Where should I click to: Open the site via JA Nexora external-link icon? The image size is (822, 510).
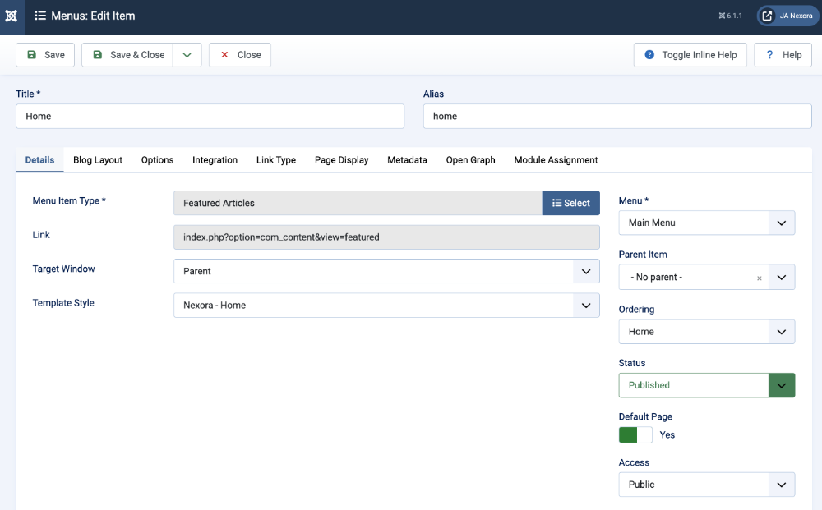(x=767, y=16)
